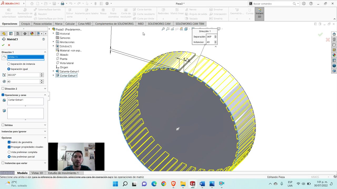
Task: Open File Explorer folder in task pane
Action: pos(334,45)
